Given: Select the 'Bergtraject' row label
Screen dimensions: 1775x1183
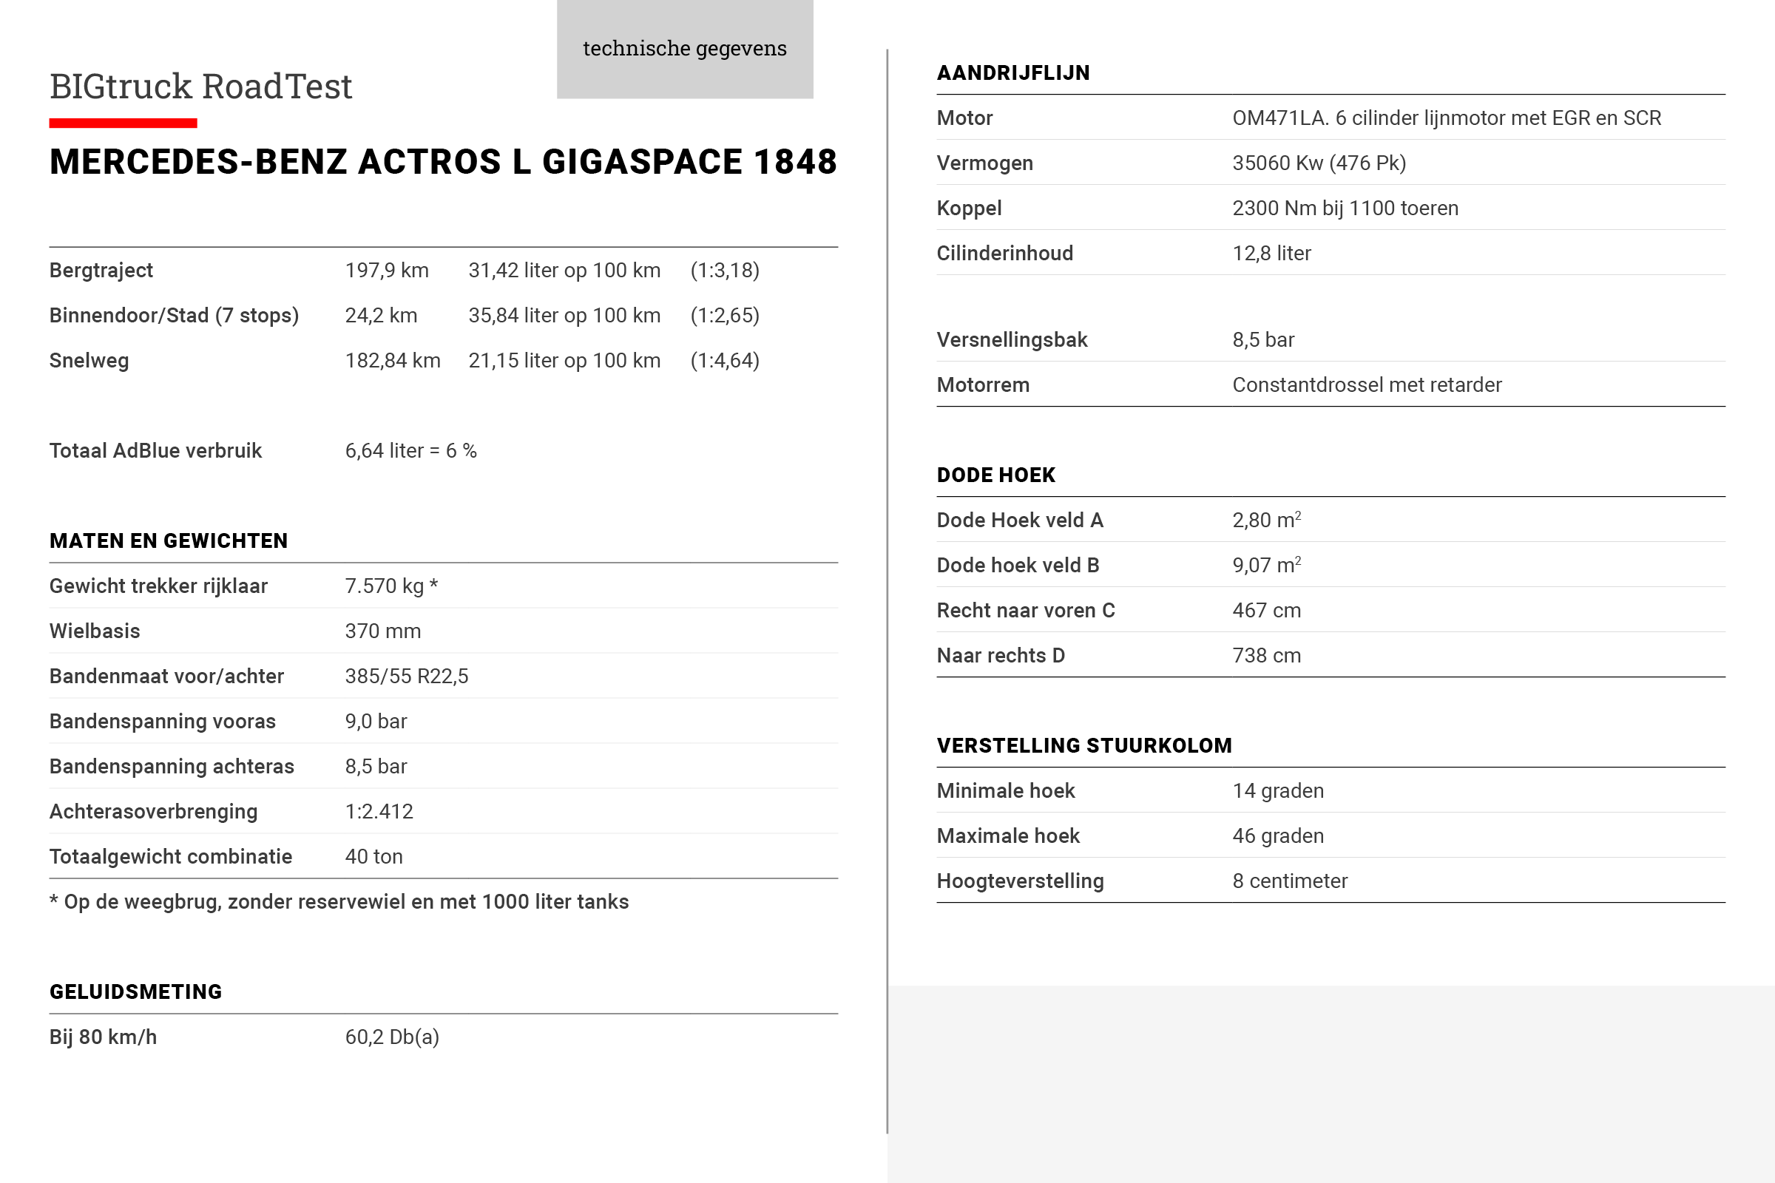Looking at the screenshot, I should click(x=101, y=270).
